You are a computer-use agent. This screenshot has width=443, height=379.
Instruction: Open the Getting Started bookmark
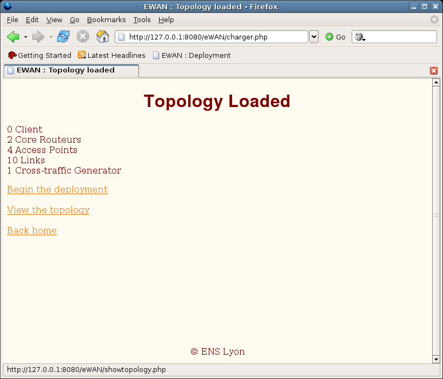(39, 55)
